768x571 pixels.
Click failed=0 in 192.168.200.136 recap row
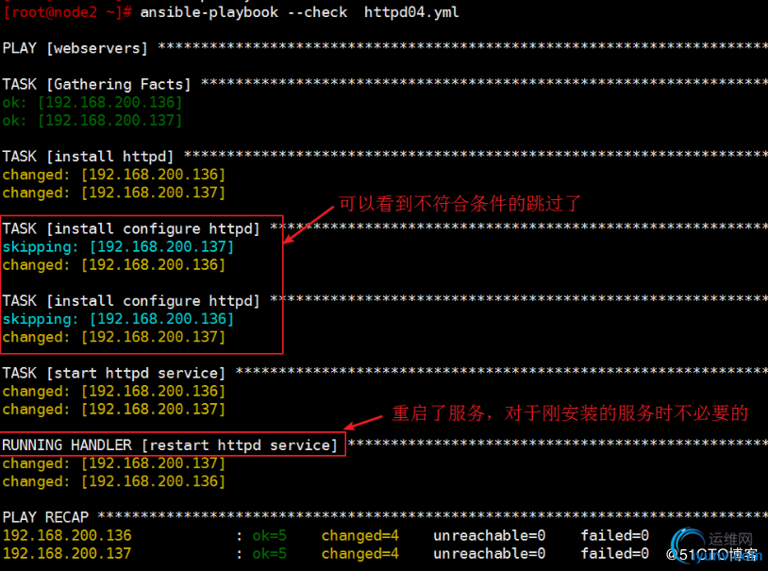pos(615,536)
